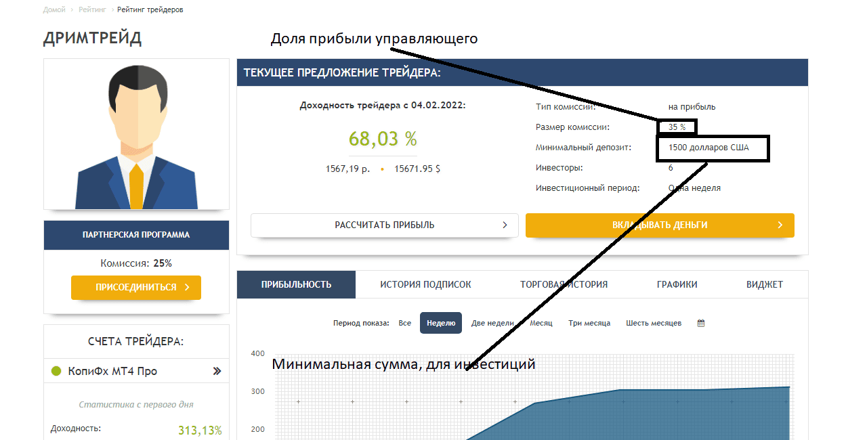Click the 15671.95 $ amount
This screenshot has height=440, width=867.
[417, 169]
